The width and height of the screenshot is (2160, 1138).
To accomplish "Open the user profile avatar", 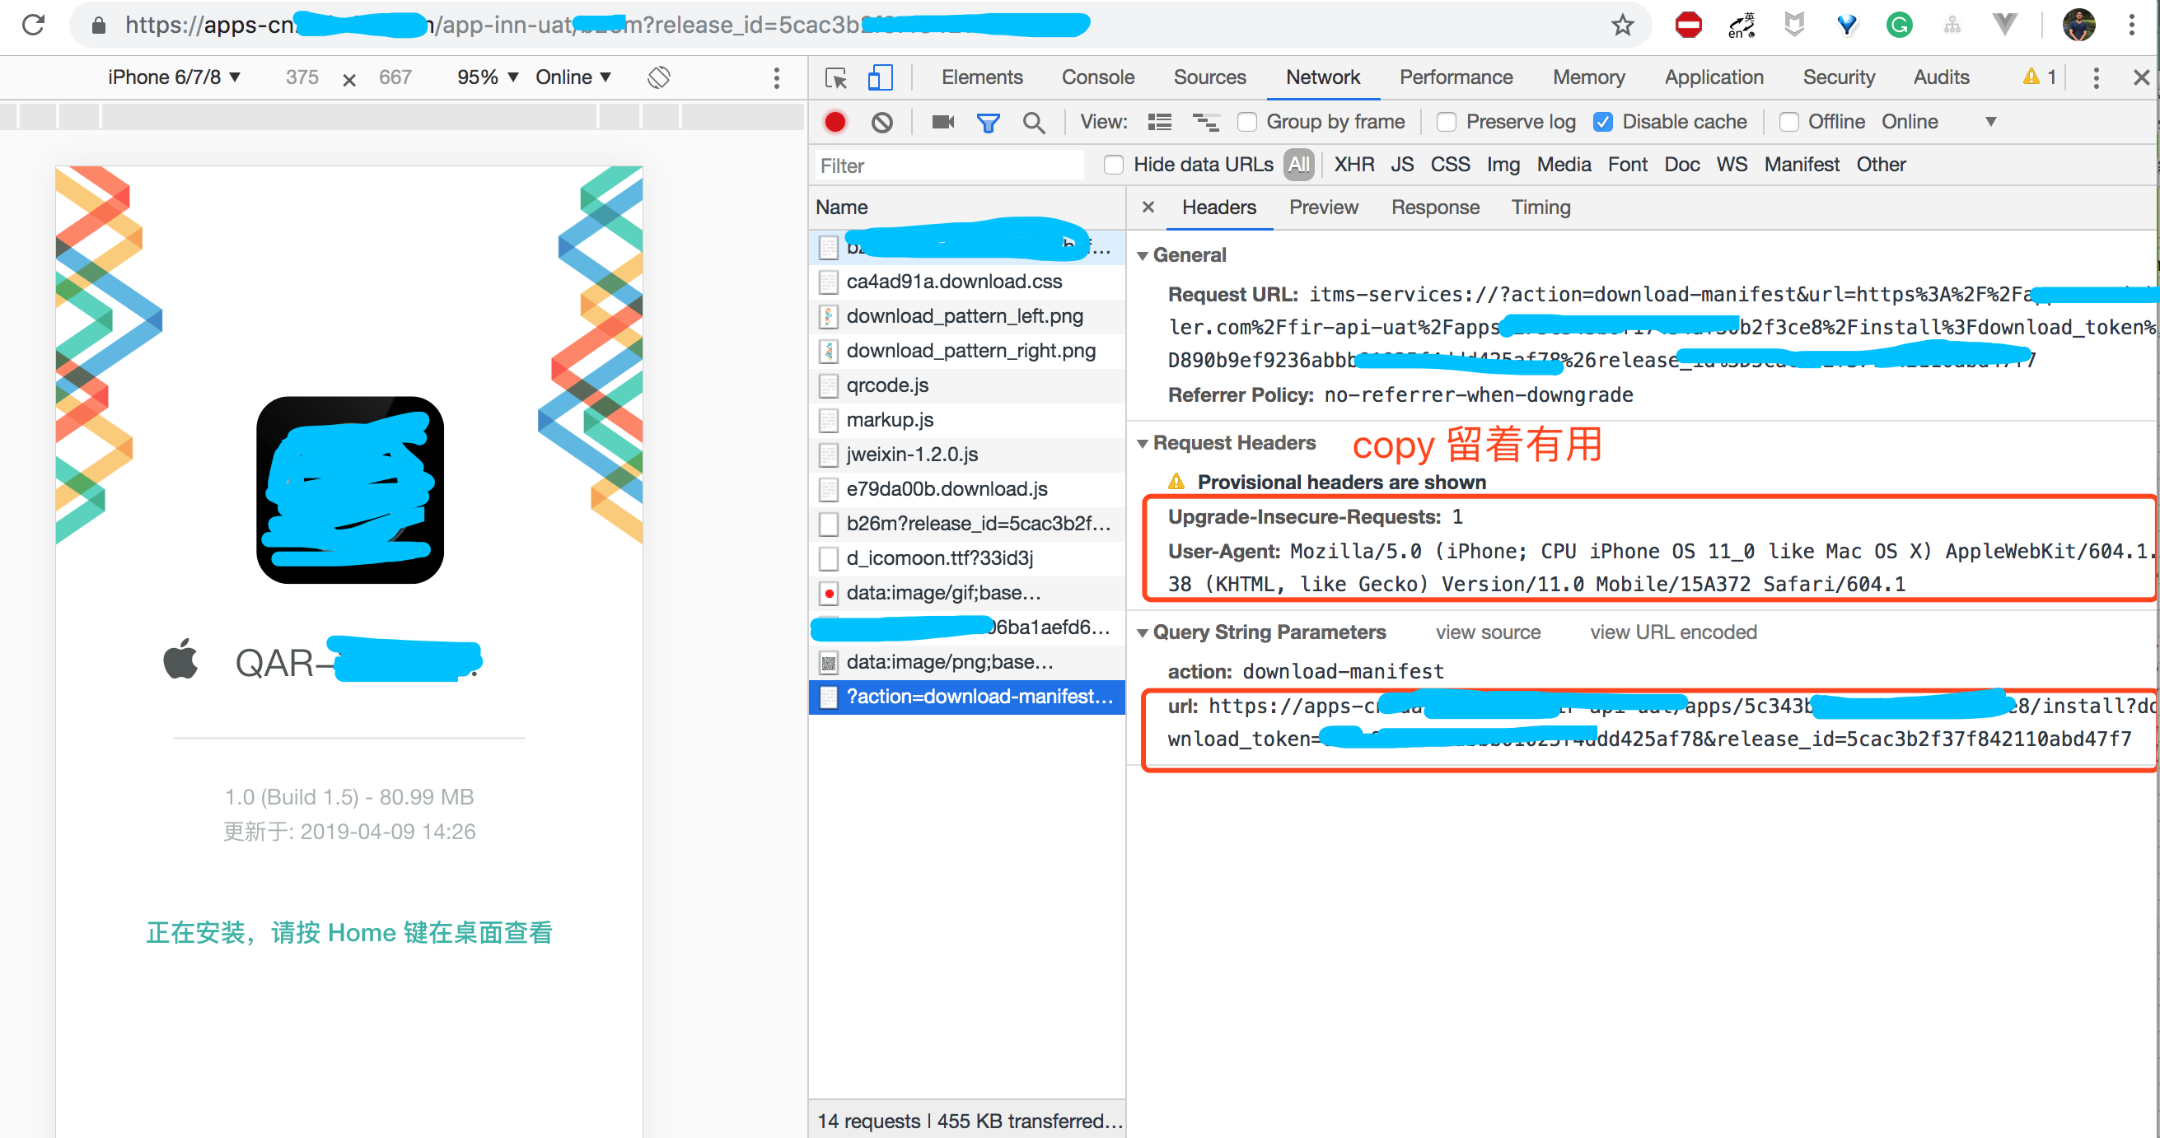I will (x=2078, y=26).
